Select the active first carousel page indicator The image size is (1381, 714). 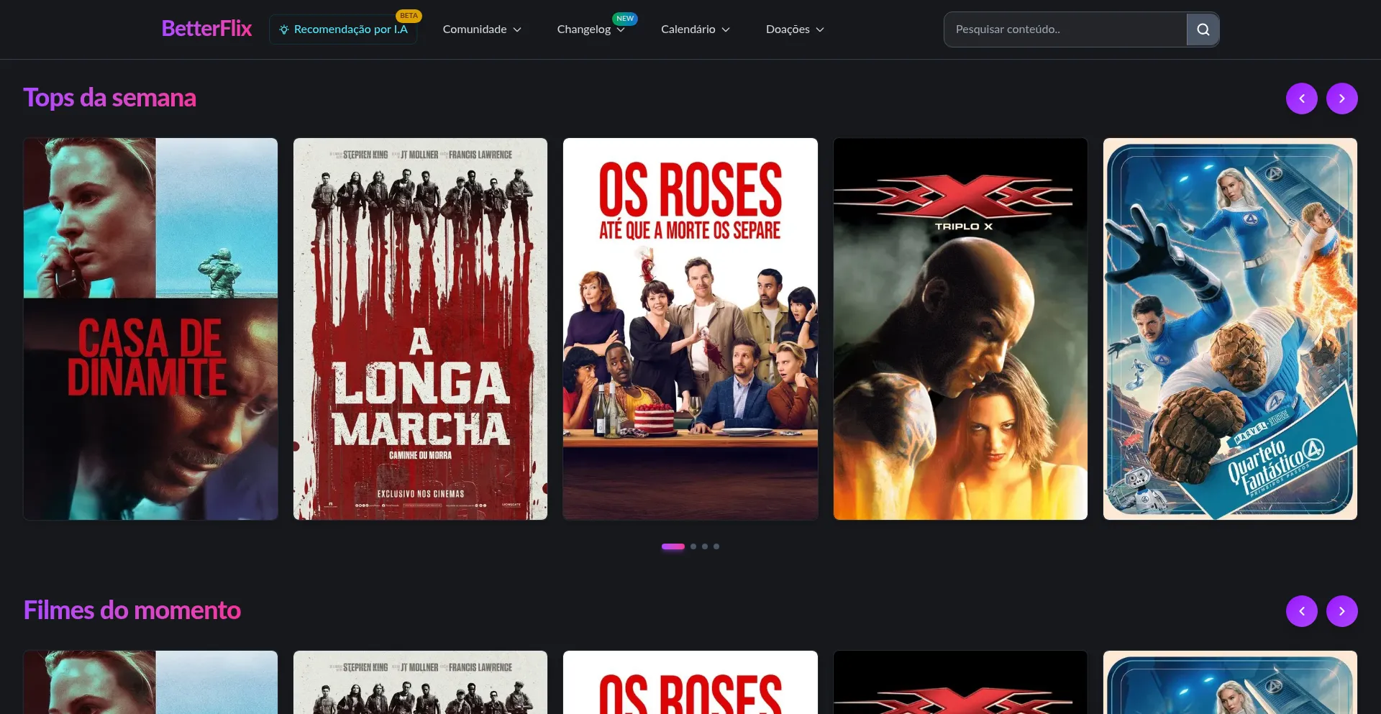[673, 546]
